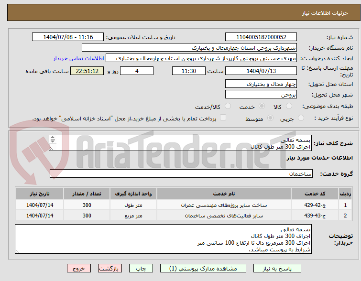Click the جزئیات اطلاعات نیاز page title
Screen dimensions: 361x281
click(x=325, y=13)
